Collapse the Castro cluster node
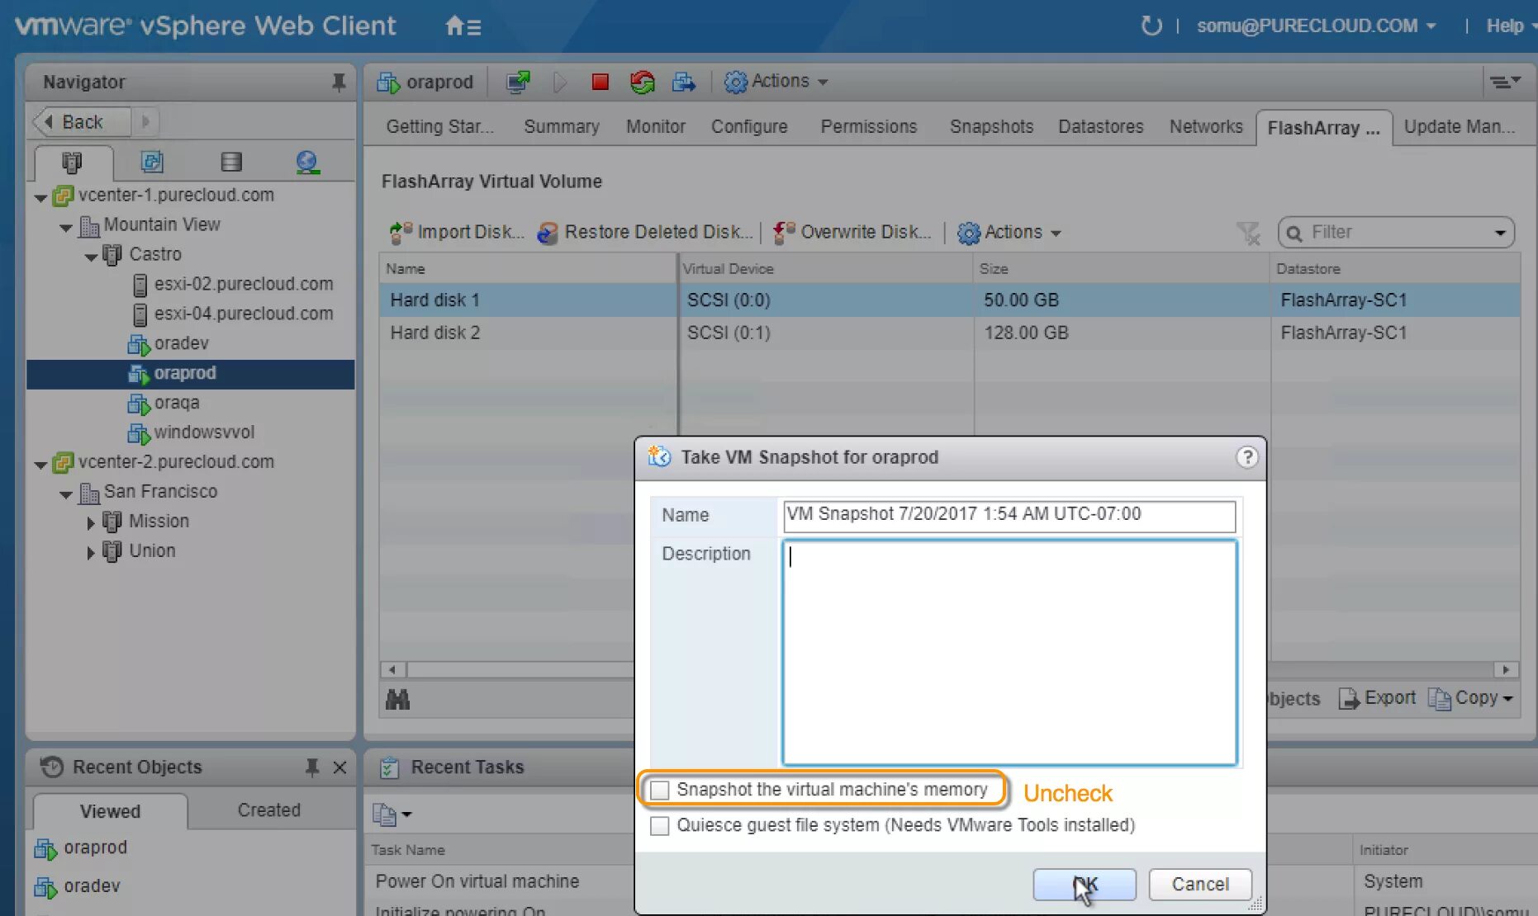This screenshot has width=1538, height=916. click(91, 257)
